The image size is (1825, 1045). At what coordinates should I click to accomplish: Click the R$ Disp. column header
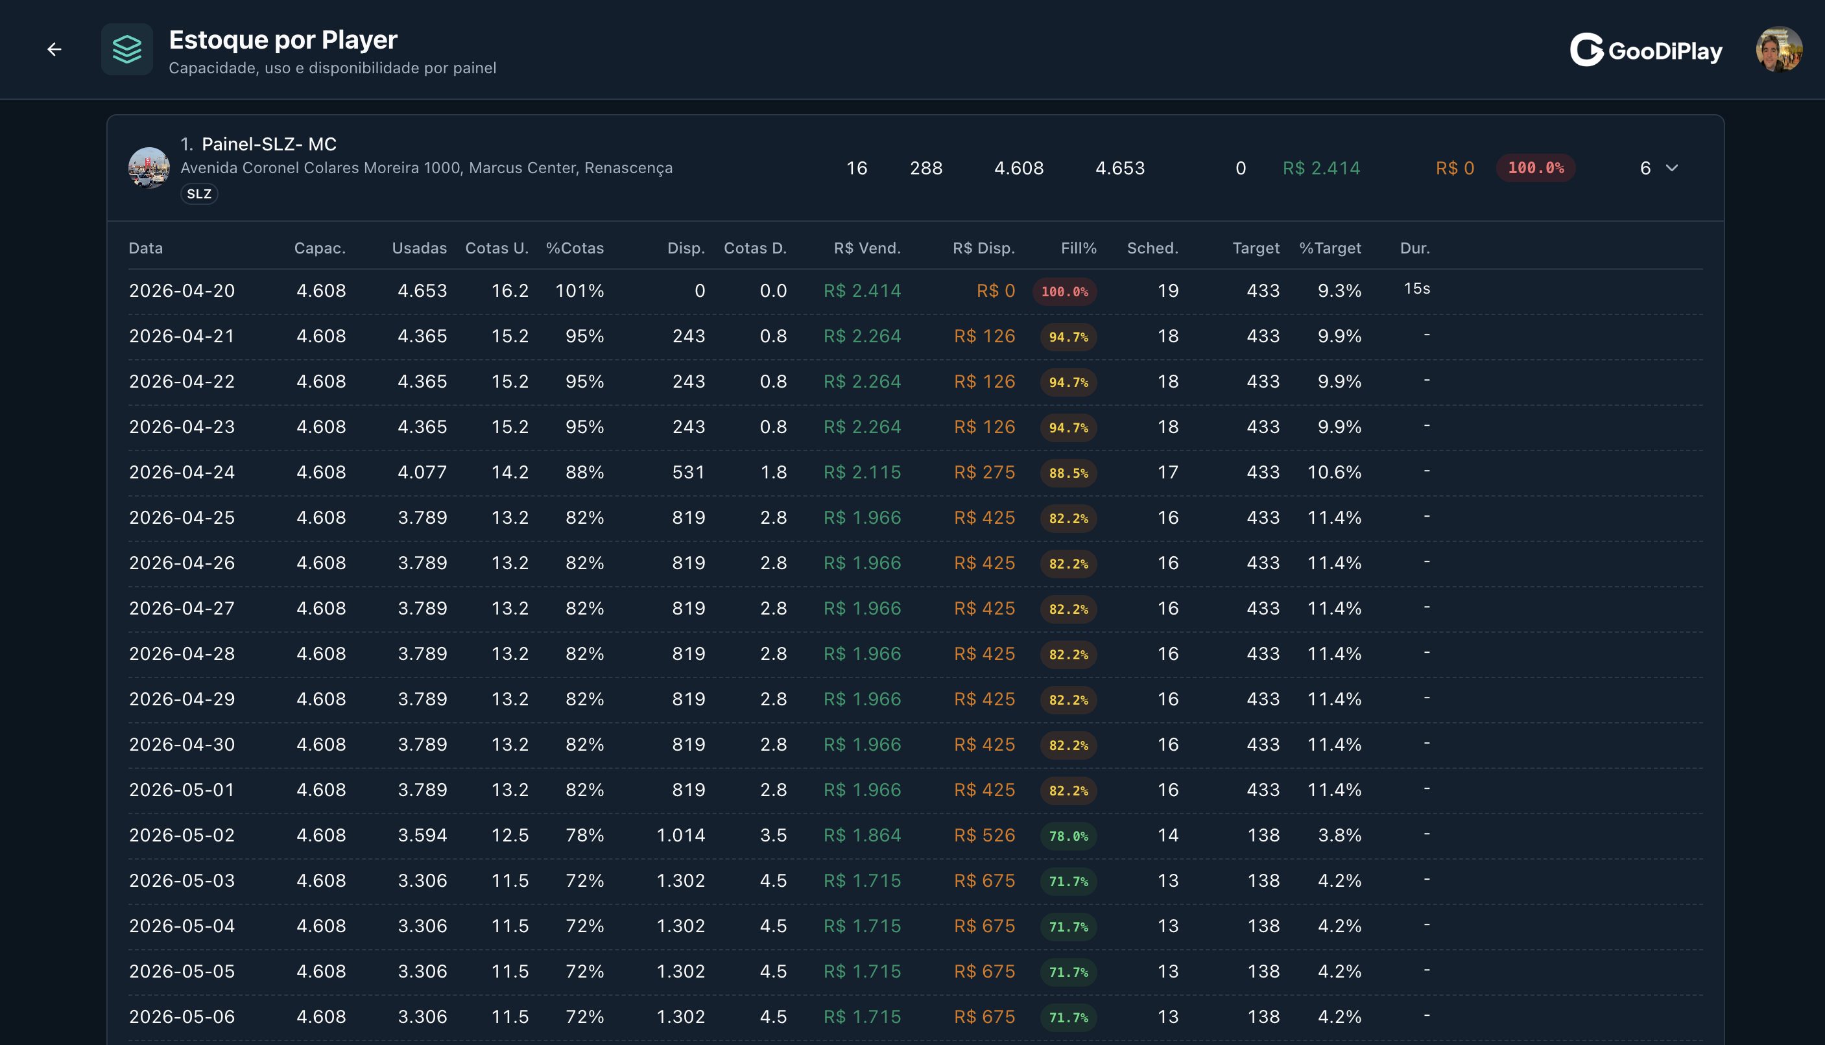click(984, 248)
